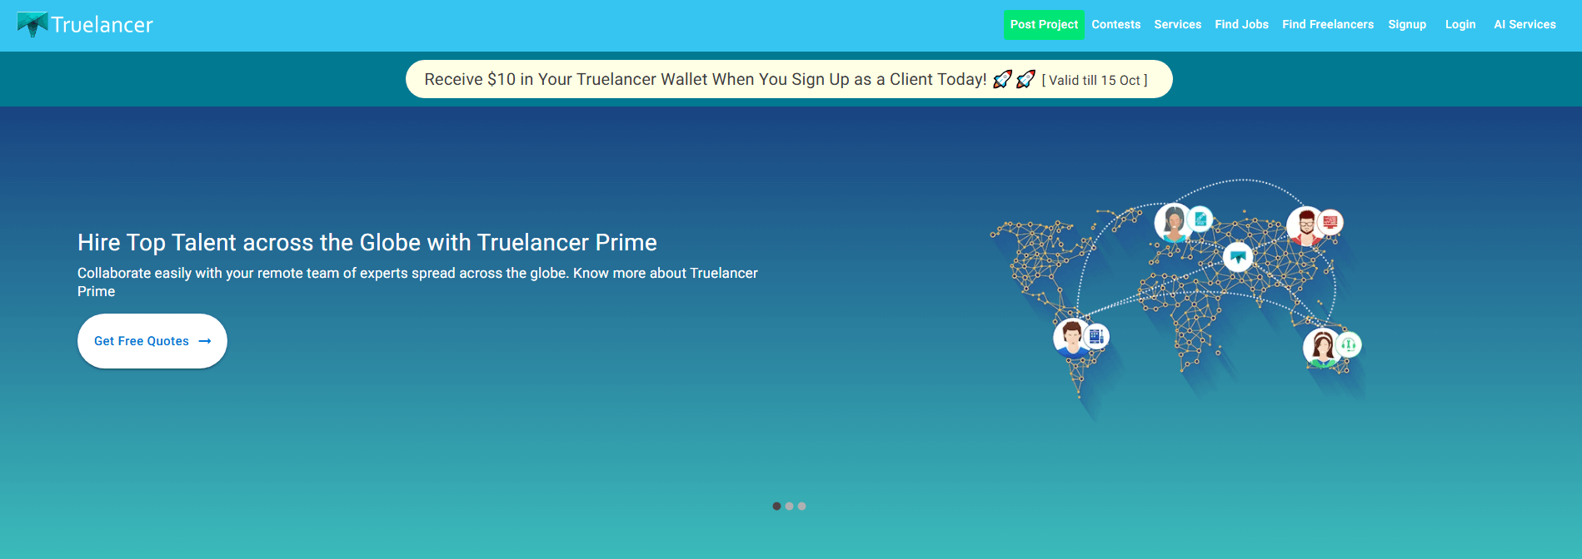Select the third carousel dot
The height and width of the screenshot is (559, 1582).
point(801,506)
